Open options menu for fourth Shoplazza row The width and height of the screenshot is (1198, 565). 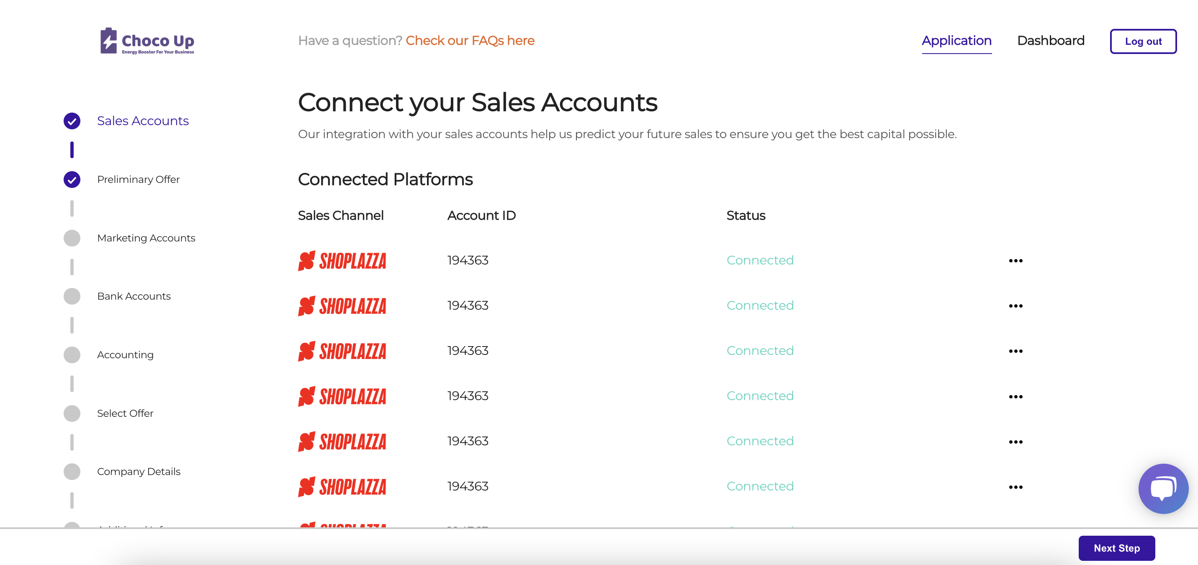point(1015,396)
